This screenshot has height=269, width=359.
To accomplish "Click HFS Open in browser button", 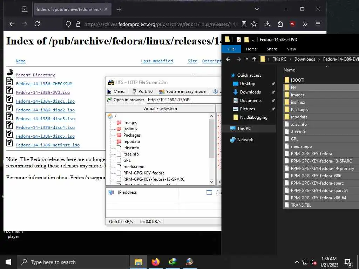I will coord(126,100).
